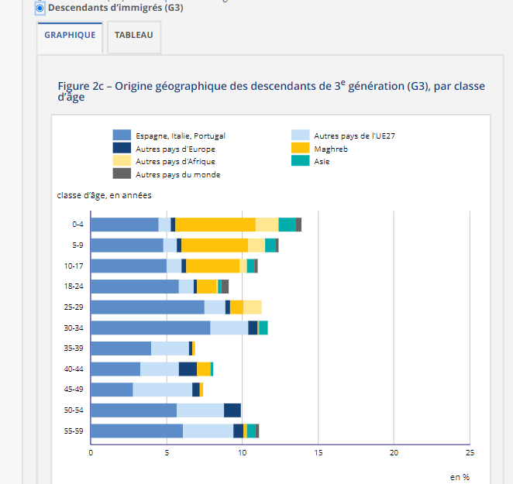This screenshot has width=513, height=484.
Task: Select Descendants d'immigrés (G3) radio button
Action: click(x=40, y=8)
